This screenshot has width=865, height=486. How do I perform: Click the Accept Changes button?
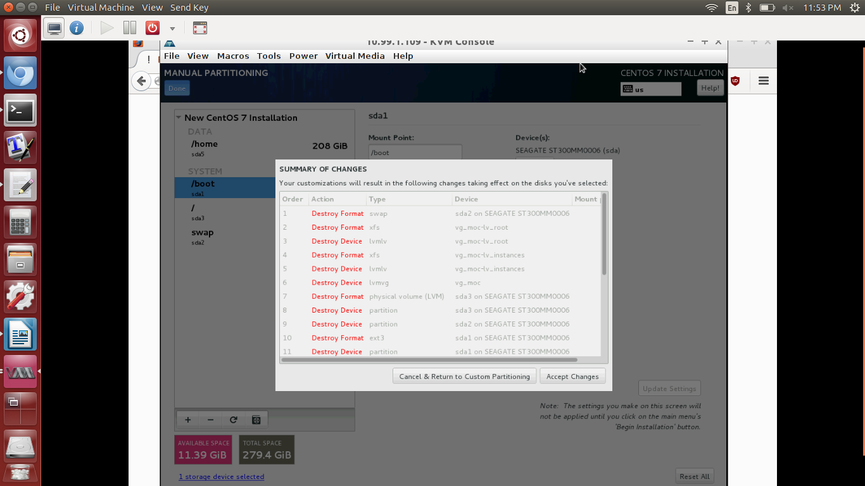572,377
